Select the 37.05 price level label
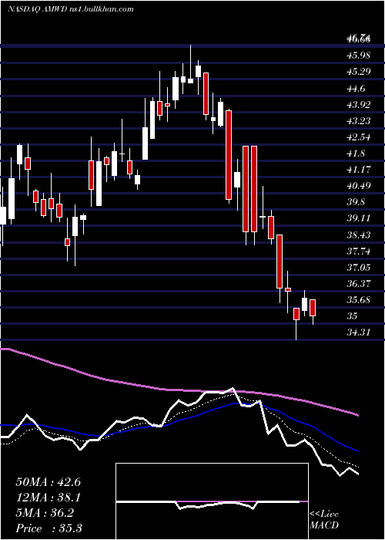Viewport: 385px width, 540px height. [359, 267]
